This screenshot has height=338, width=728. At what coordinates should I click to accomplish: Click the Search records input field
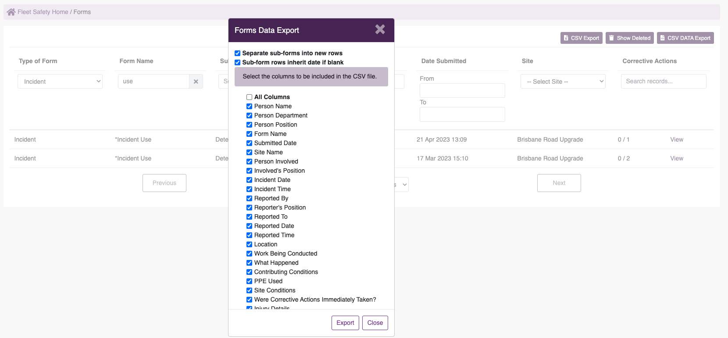coord(664,82)
